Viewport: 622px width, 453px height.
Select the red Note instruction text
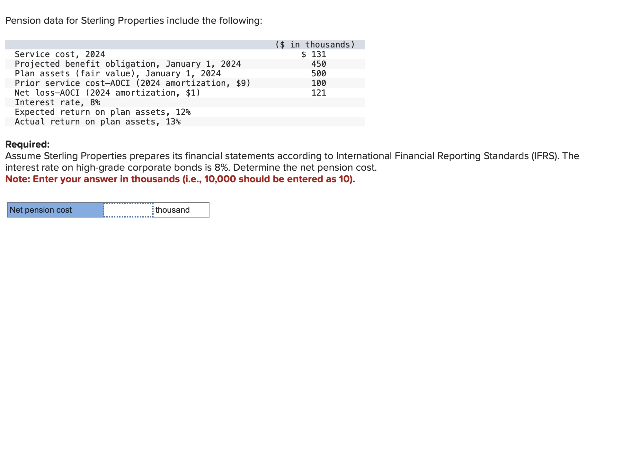[x=180, y=179]
